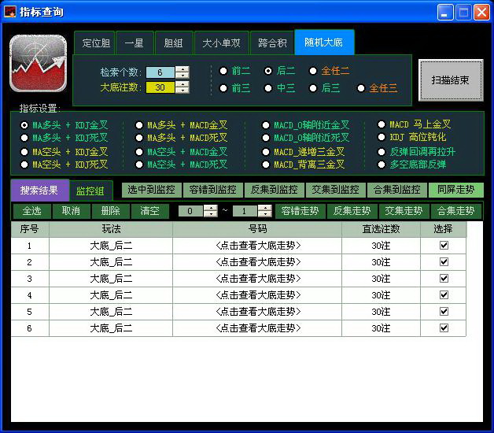Open 同屏走势 view

click(456, 190)
